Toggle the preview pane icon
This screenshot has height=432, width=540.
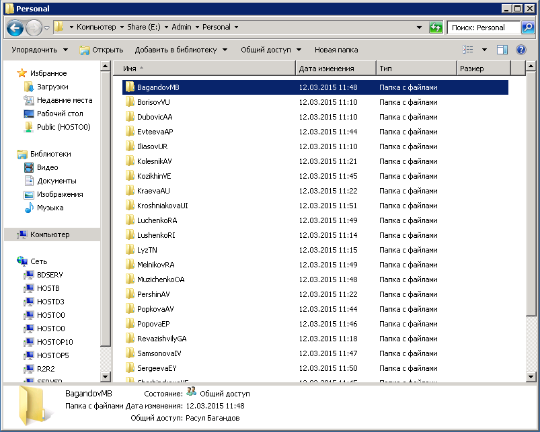pos(502,50)
